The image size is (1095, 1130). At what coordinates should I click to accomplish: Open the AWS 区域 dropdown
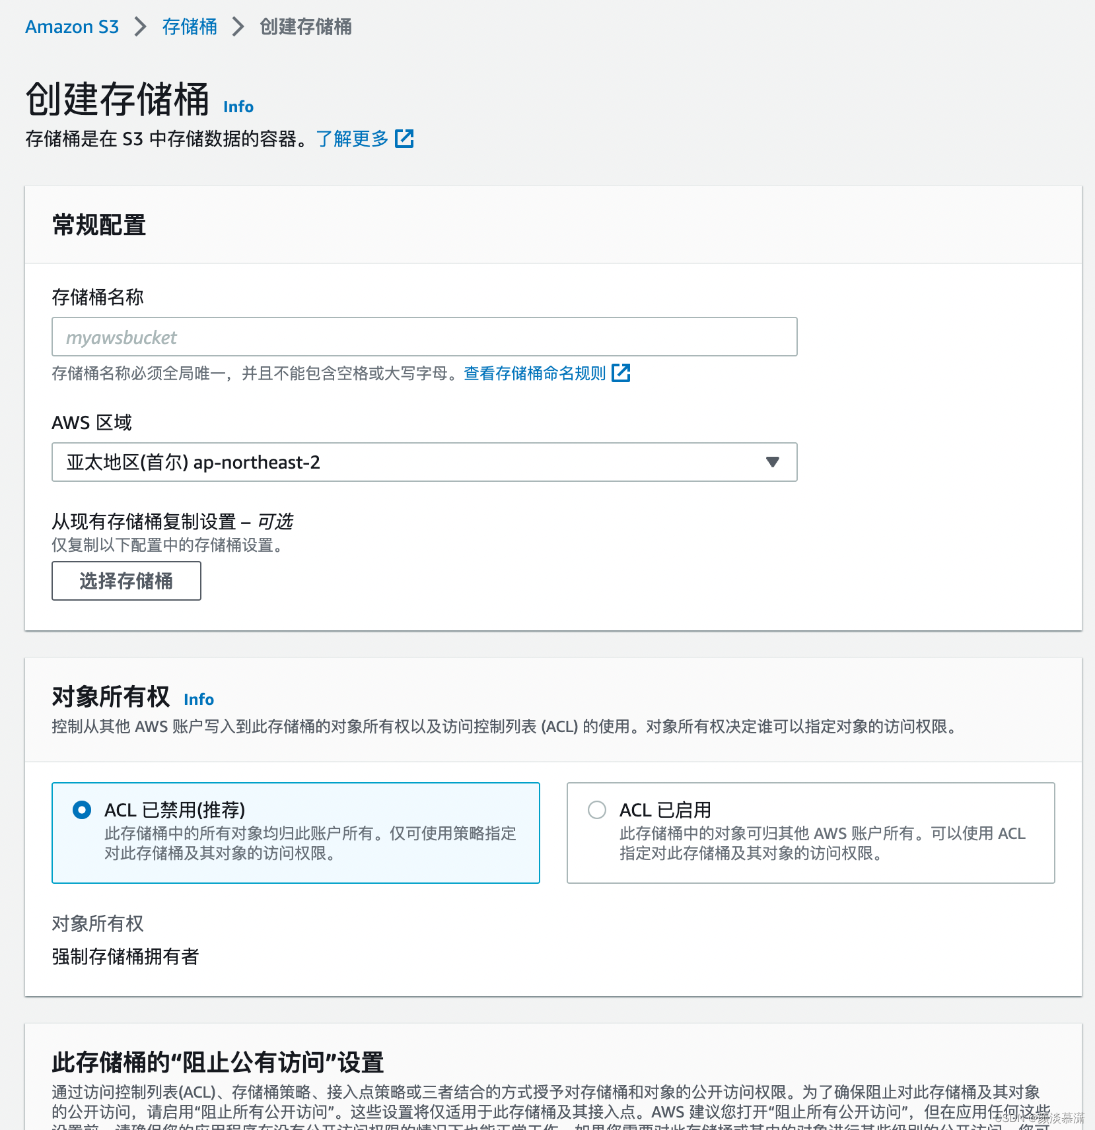click(x=425, y=462)
